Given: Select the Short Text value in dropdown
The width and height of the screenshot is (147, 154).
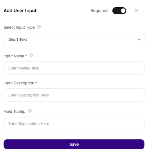Looking at the screenshot, I should [18, 39].
